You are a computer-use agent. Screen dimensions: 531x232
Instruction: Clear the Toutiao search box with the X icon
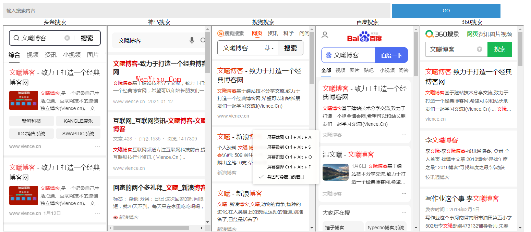[67, 38]
